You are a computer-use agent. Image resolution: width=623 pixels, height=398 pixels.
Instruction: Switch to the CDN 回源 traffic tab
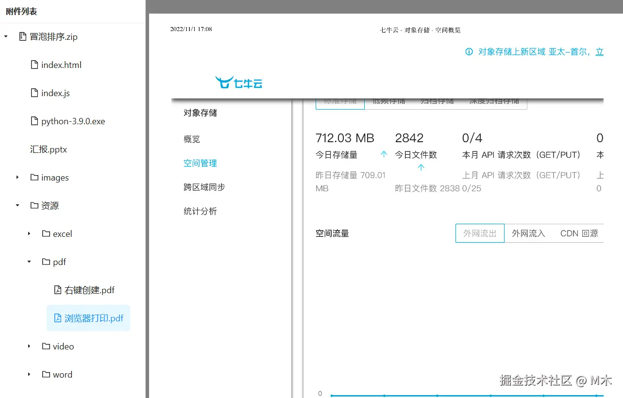click(x=578, y=233)
